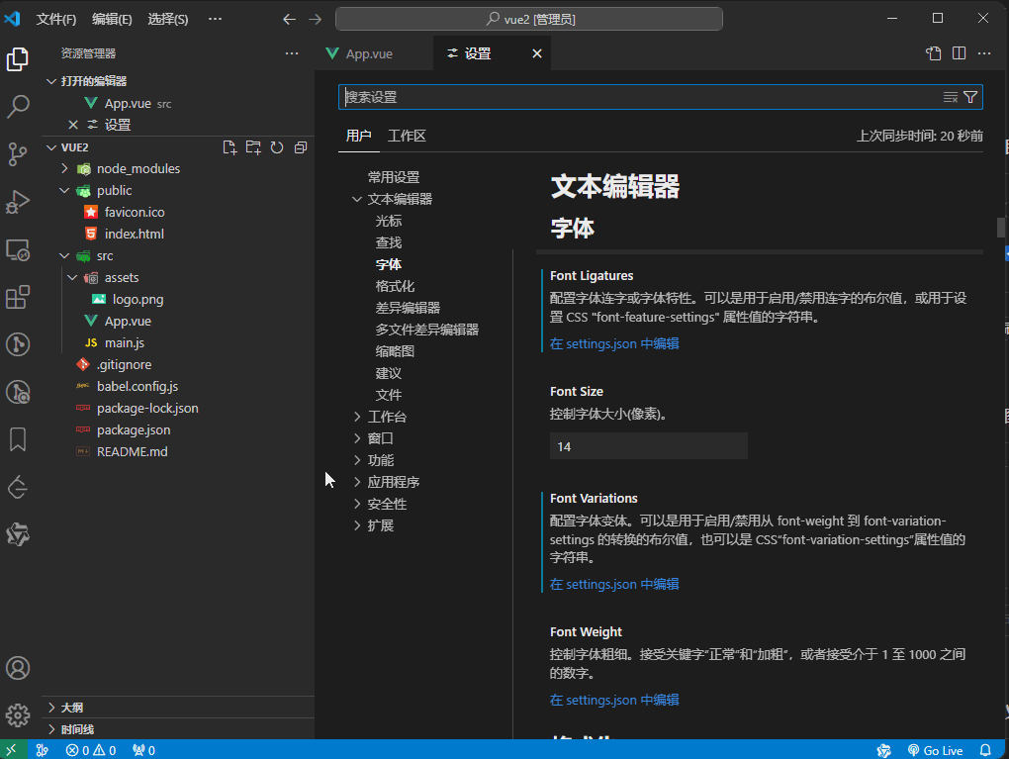Click Font Ligatures 在 settings.json 中编辑 link
This screenshot has width=1009, height=759.
614,343
